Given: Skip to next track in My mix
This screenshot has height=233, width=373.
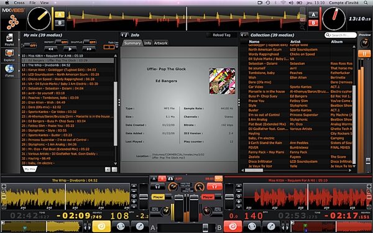Looking at the screenshot, I should (x=89, y=49).
